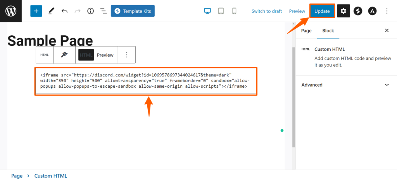This screenshot has height=182, width=397.
Task: Toggle the settings gear sidebar
Action: click(x=343, y=11)
